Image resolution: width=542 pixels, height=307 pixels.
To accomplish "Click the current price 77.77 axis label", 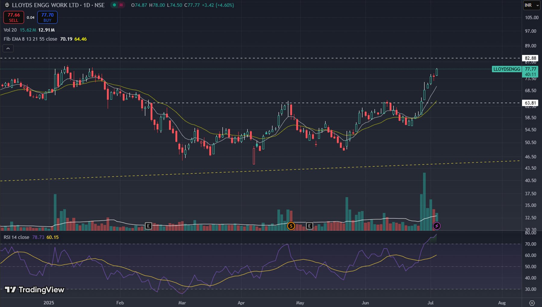I will click(x=530, y=69).
